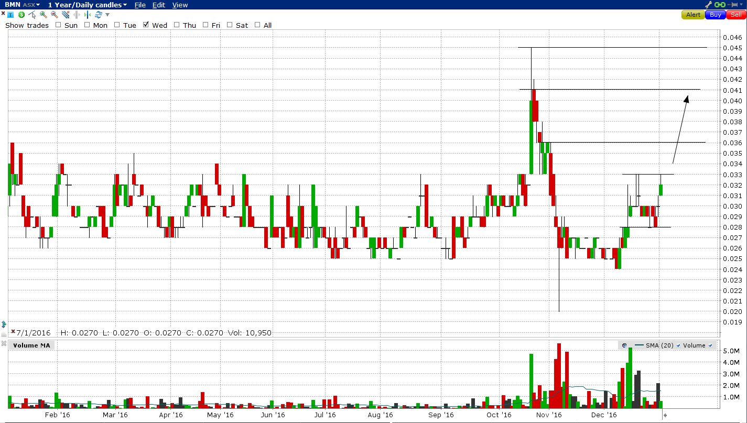Click the 0.045 price axis label

[x=732, y=48]
